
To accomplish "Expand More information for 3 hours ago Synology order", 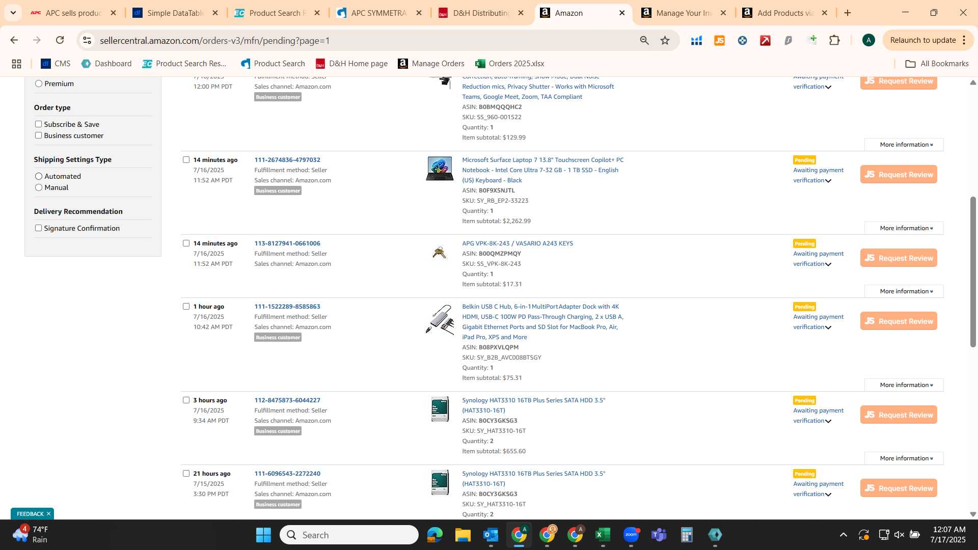I will tap(904, 458).
